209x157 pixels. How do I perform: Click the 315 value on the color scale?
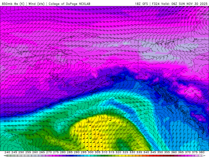click(x=111, y=152)
